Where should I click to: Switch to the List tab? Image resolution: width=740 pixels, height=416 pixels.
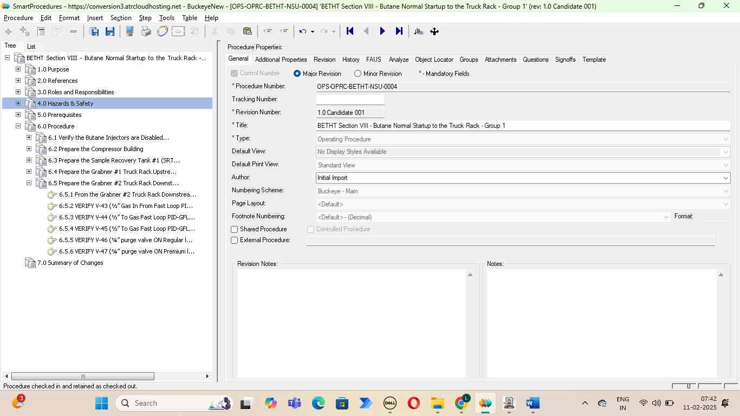(31, 47)
